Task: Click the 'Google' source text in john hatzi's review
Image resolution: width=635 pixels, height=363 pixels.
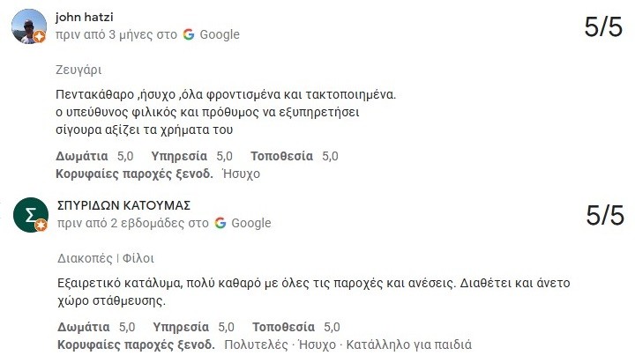Action: (220, 34)
